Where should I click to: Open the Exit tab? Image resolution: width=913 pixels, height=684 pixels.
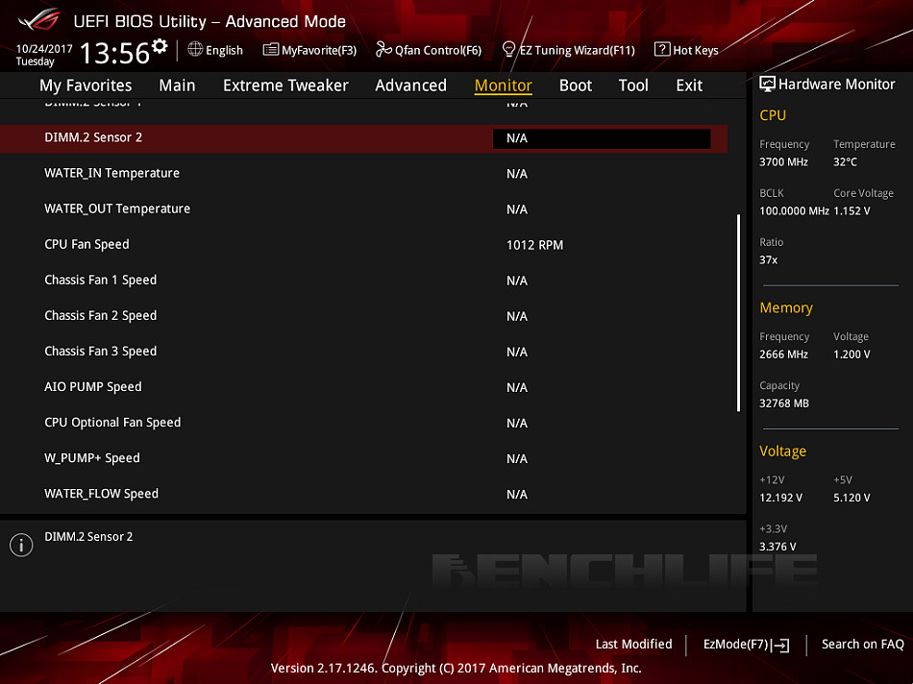689,85
